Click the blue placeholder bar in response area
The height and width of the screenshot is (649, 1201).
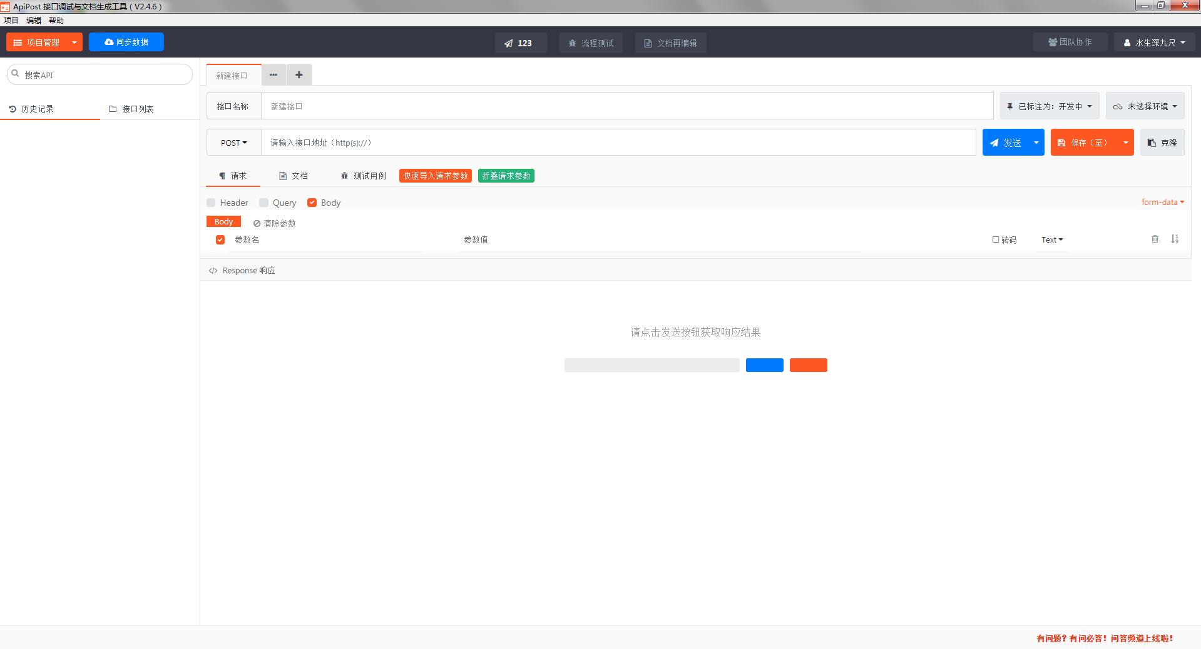tap(764, 365)
